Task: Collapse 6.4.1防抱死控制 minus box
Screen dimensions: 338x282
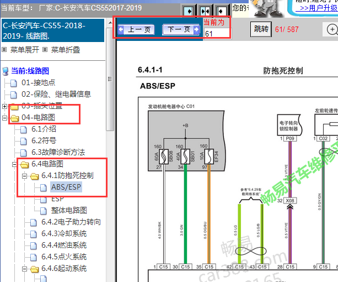Action: pos(24,176)
